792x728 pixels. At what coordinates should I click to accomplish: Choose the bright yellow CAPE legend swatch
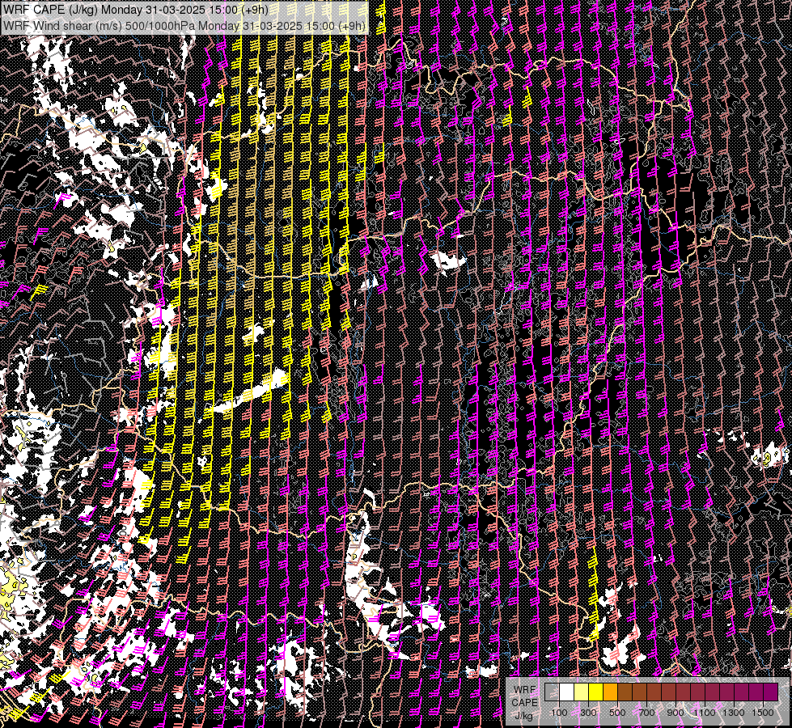pyautogui.click(x=596, y=692)
